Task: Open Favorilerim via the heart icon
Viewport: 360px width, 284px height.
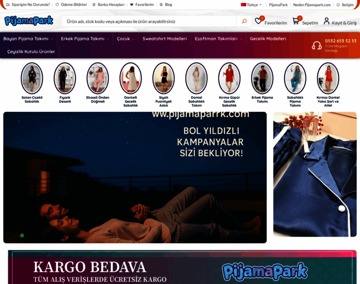Action: 258,21
